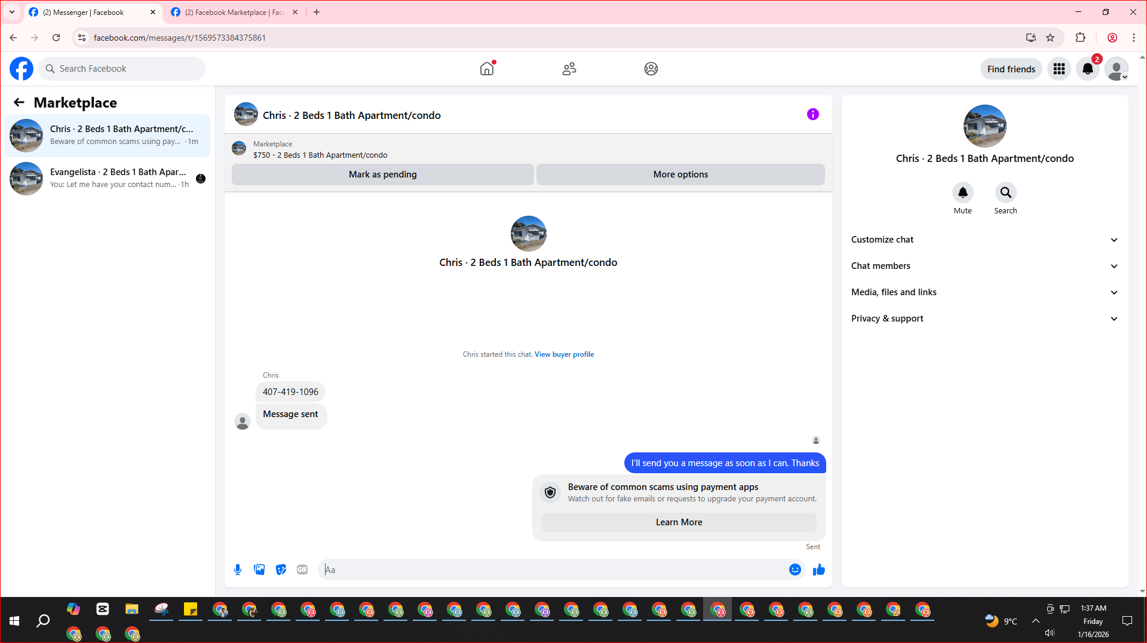This screenshot has height=643, width=1147.
Task: Open File Explorer from the taskbar
Action: point(131,610)
